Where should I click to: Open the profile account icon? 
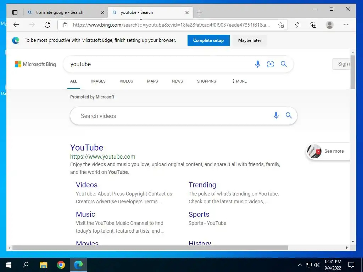coord(329,25)
